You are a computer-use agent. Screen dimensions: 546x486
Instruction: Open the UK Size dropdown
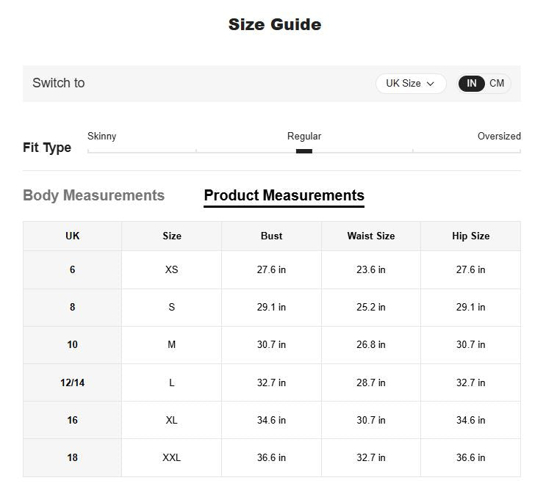[x=410, y=84]
